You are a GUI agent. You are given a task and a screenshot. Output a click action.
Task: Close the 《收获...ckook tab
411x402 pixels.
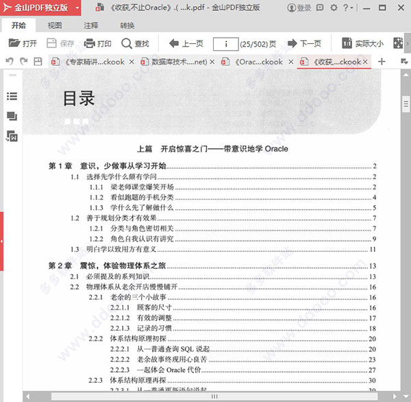tap(365, 62)
